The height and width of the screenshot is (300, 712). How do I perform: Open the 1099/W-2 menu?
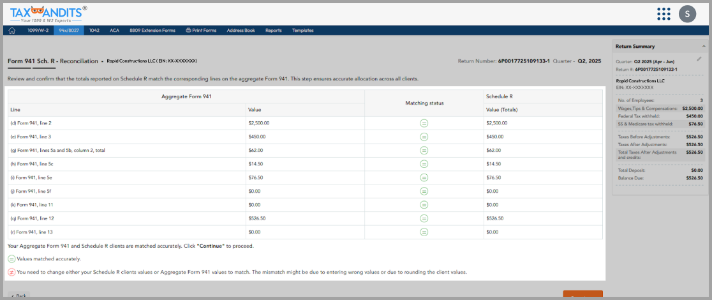38,30
